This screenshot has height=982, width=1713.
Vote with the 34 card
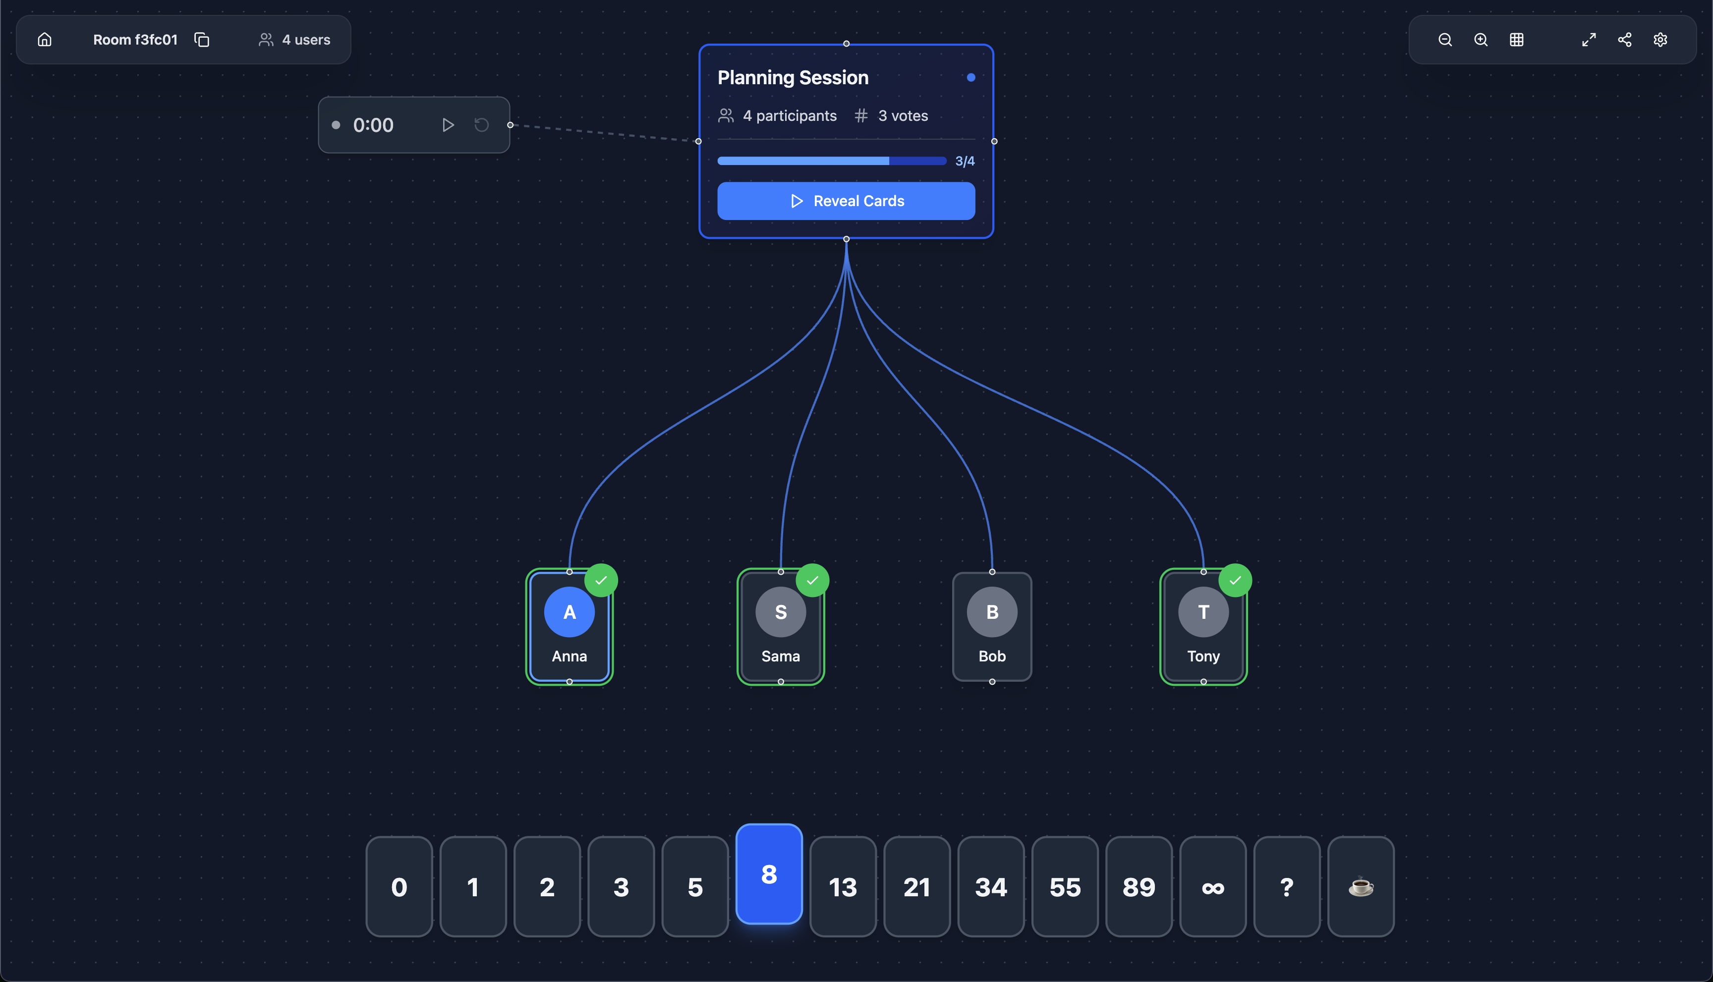991,887
